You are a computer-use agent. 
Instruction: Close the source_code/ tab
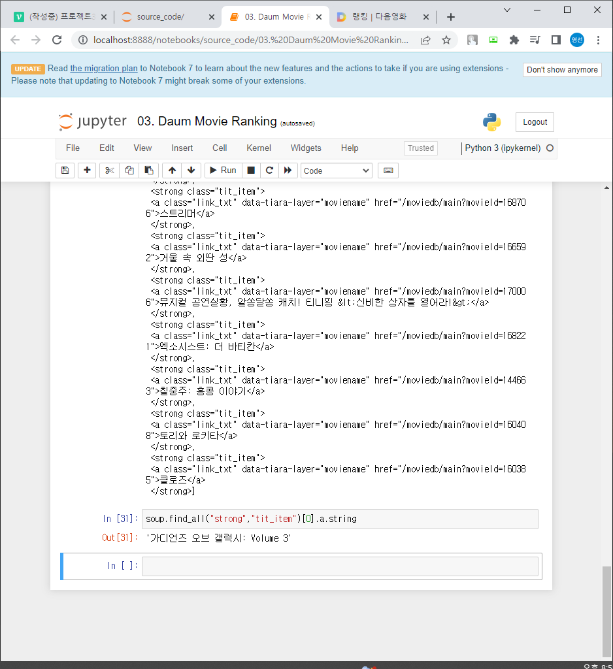point(212,17)
